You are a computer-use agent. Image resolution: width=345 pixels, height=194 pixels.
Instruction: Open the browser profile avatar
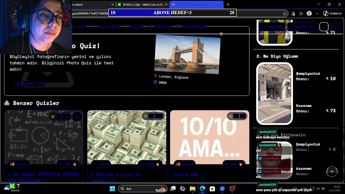pyautogui.click(x=309, y=13)
